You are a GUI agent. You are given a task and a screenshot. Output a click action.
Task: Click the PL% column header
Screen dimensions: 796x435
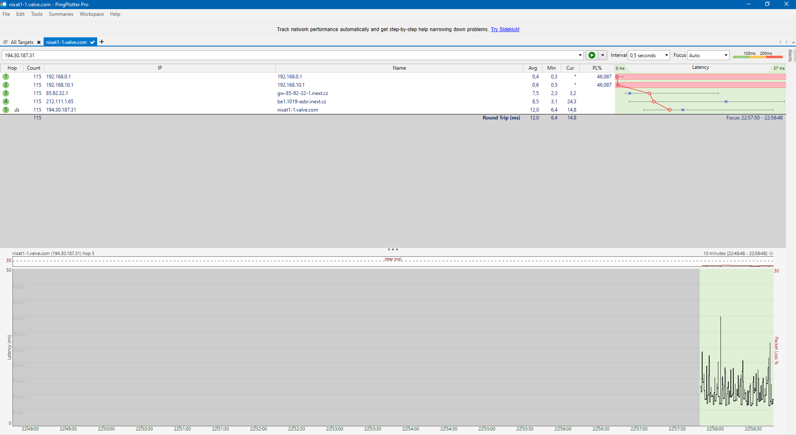tap(597, 68)
